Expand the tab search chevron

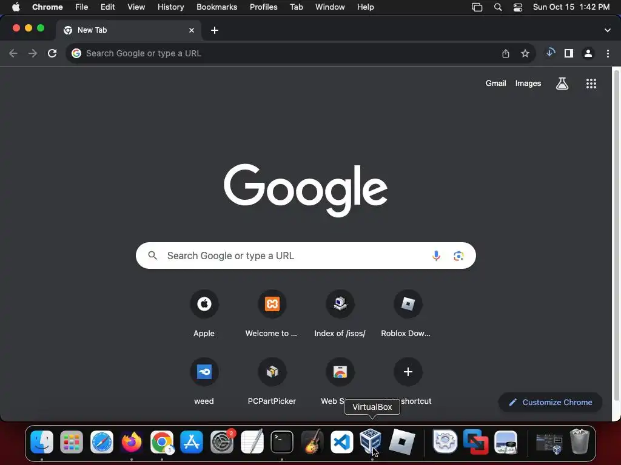[x=608, y=30]
